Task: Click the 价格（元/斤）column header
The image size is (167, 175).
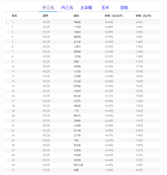Action: pyautogui.click(x=143, y=16)
